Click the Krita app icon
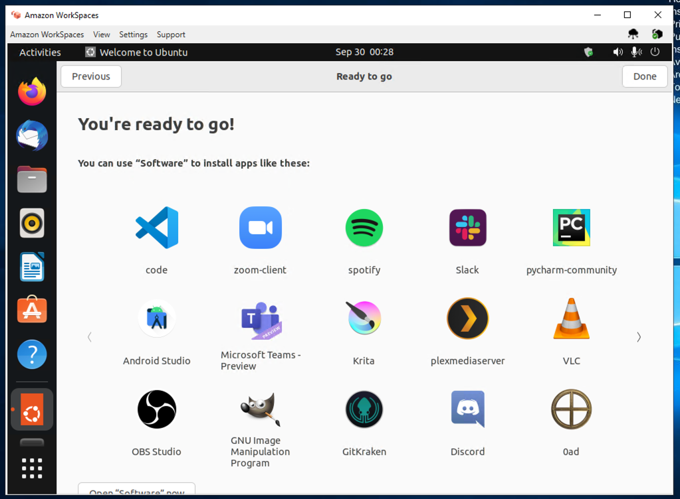Screen dimensions: 680x499 tap(364, 318)
